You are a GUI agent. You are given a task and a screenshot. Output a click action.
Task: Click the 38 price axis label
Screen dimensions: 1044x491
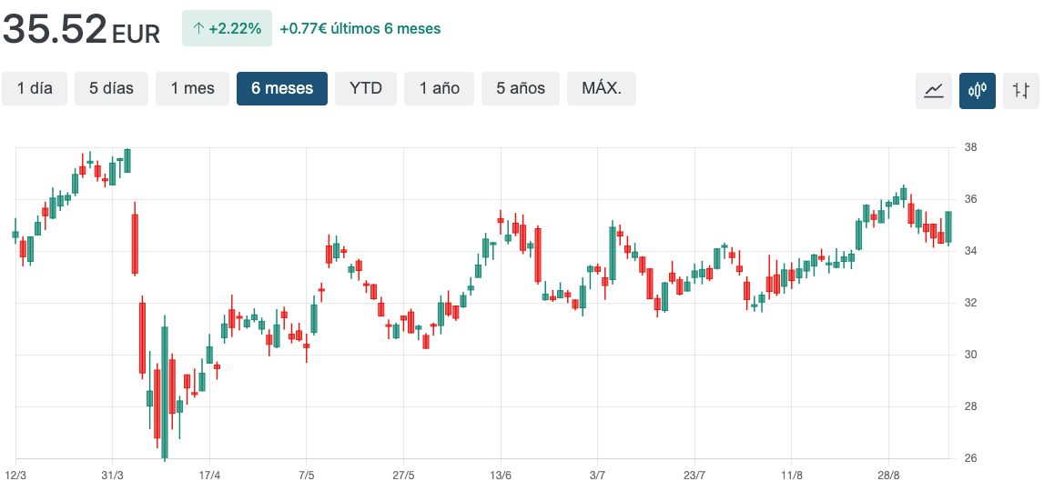(970, 147)
